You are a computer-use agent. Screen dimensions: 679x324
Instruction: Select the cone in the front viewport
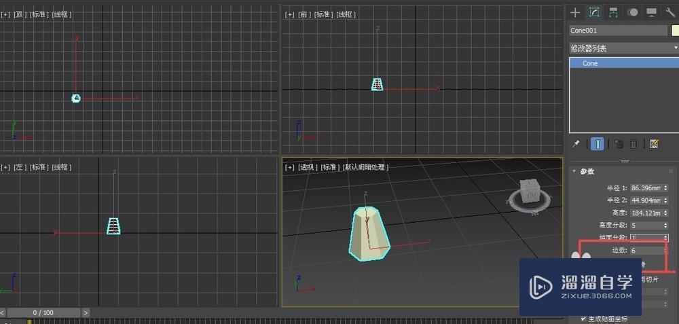[378, 84]
